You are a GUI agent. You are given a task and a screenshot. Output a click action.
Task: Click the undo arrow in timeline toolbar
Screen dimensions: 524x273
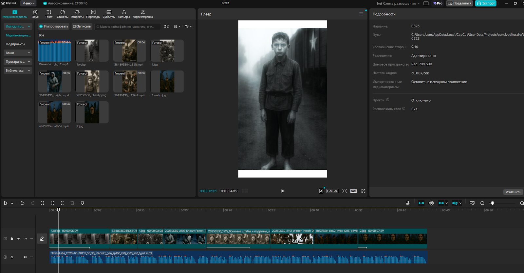click(23, 203)
